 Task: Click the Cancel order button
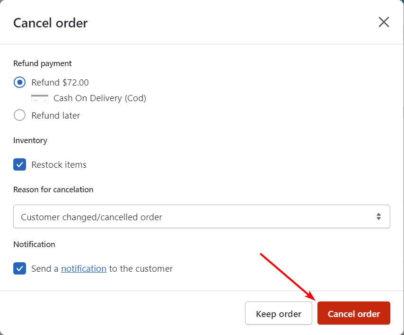point(353,313)
